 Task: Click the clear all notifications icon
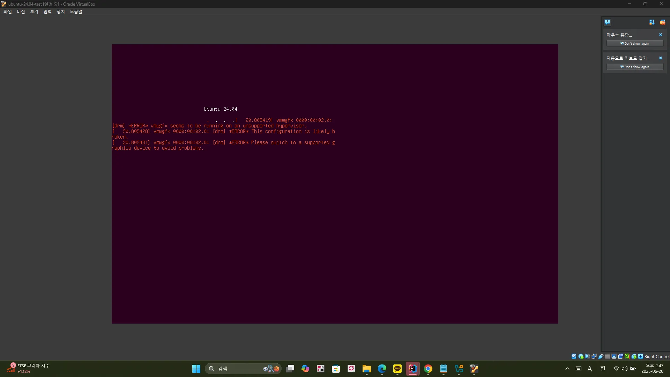pyautogui.click(x=662, y=22)
